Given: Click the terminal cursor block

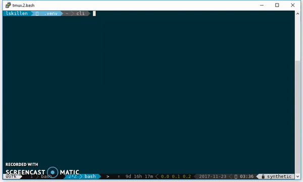Looking at the screenshot, I should pos(94,14).
